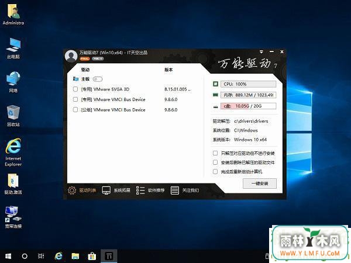Click the 万能驱动7 (Win10.x64) window title
The image size is (351, 263).
click(113, 53)
